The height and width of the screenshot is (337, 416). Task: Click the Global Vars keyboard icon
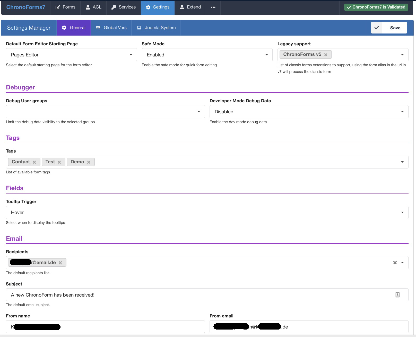pyautogui.click(x=98, y=28)
